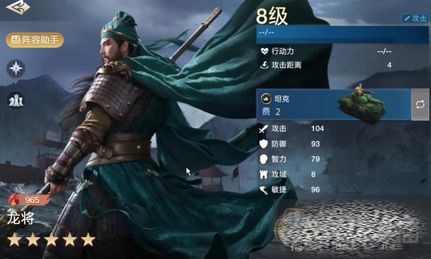Click the blue experience progress bar

(x=342, y=35)
